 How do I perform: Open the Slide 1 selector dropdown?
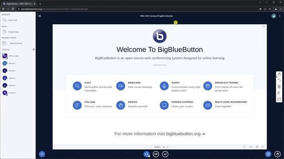coord(159,147)
